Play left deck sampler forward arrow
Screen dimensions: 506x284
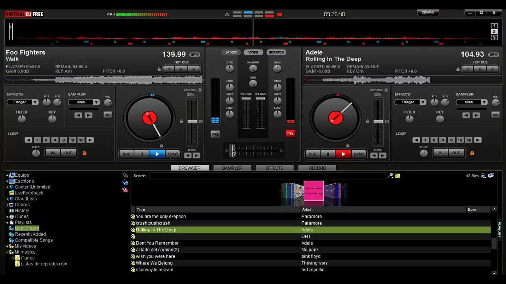point(89,115)
